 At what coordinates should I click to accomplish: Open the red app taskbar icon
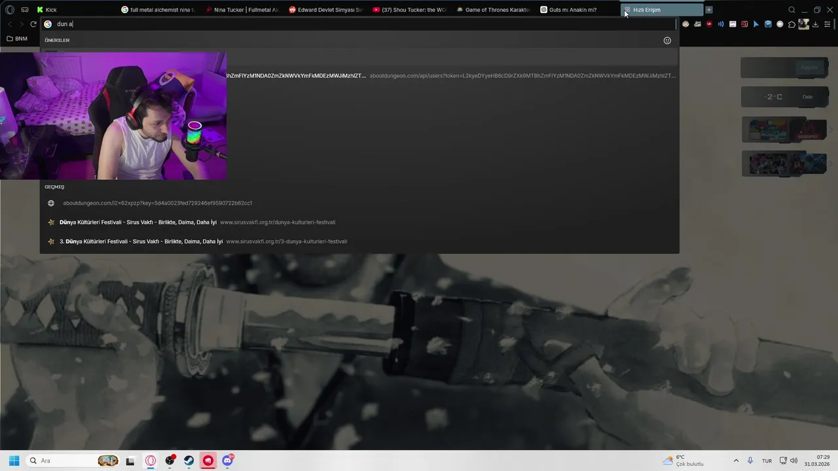pos(208,461)
